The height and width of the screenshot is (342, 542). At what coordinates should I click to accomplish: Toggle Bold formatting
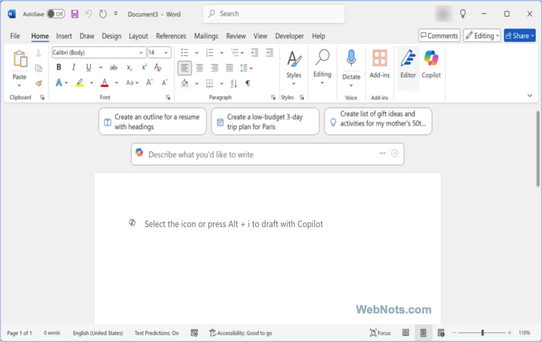click(x=59, y=67)
